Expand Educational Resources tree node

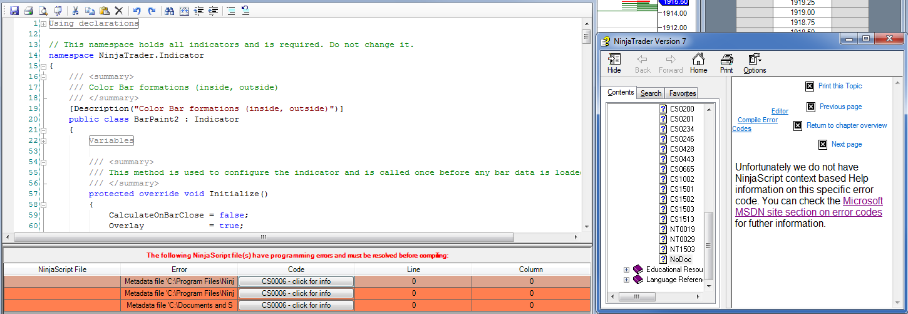pos(626,270)
